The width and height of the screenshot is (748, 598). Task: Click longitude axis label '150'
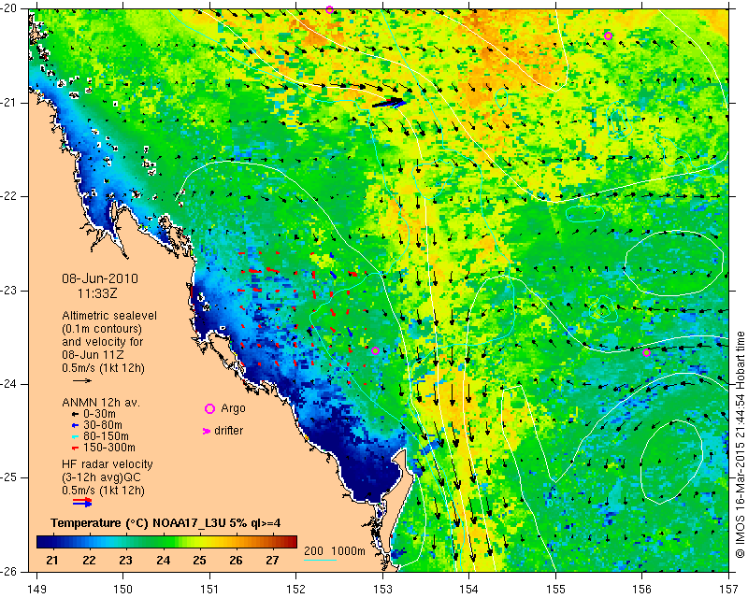[123, 590]
